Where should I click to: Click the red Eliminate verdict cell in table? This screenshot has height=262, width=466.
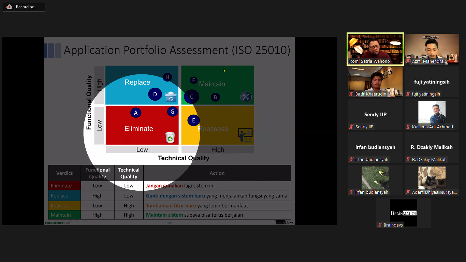(64, 186)
